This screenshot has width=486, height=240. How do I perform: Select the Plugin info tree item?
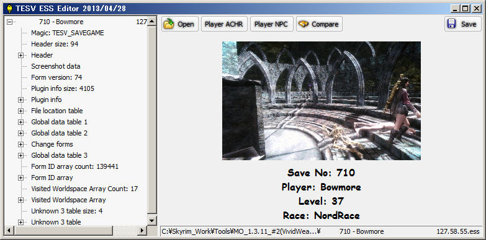pos(46,100)
